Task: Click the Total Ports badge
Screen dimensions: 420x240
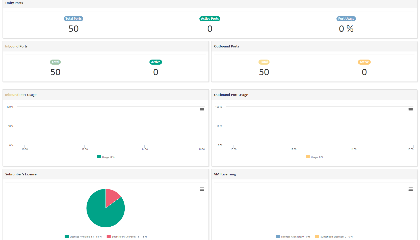Action: click(73, 19)
